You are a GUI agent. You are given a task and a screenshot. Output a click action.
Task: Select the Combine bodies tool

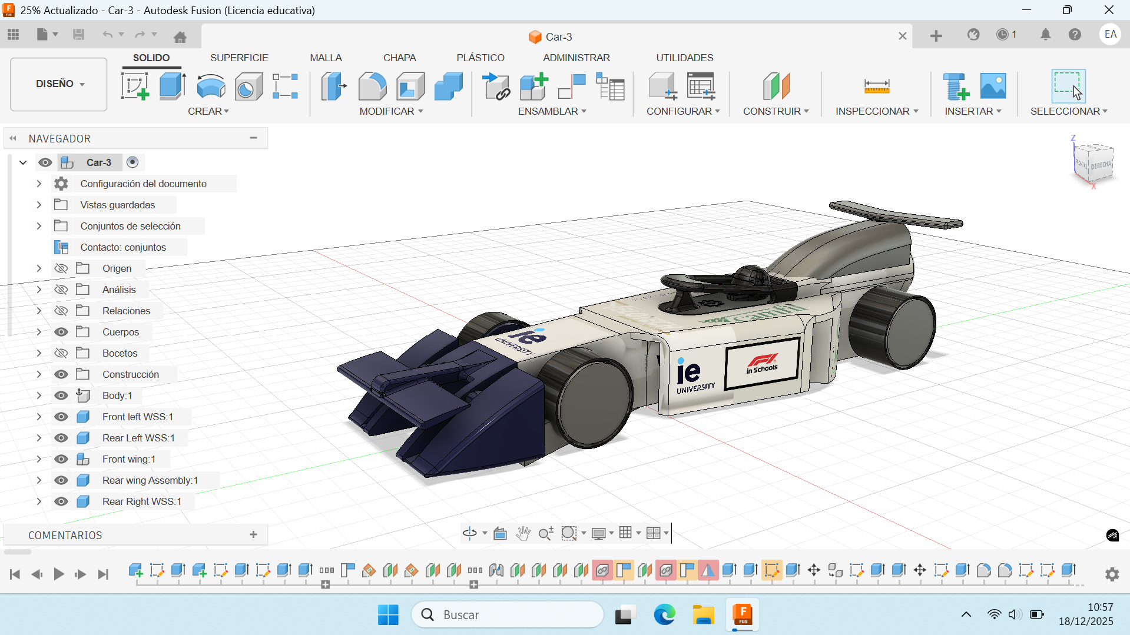(448, 87)
